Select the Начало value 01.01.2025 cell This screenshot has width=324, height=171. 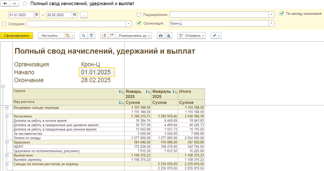pos(97,72)
